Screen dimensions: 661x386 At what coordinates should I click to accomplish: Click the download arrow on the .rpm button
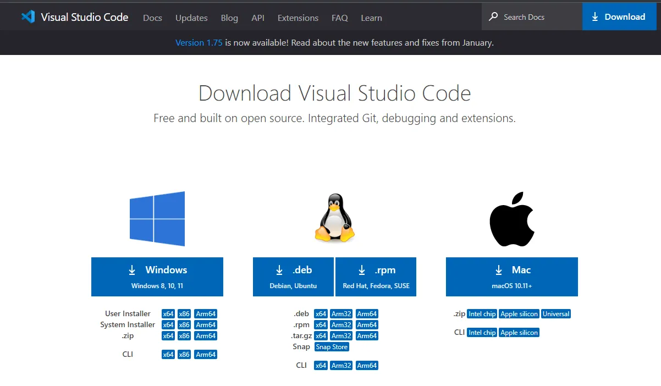361,270
